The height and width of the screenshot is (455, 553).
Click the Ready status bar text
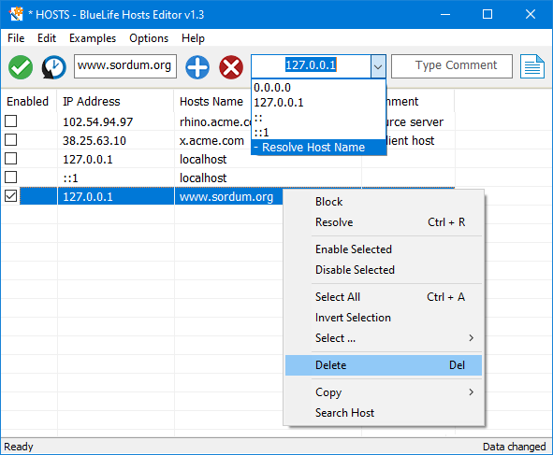pos(19,447)
